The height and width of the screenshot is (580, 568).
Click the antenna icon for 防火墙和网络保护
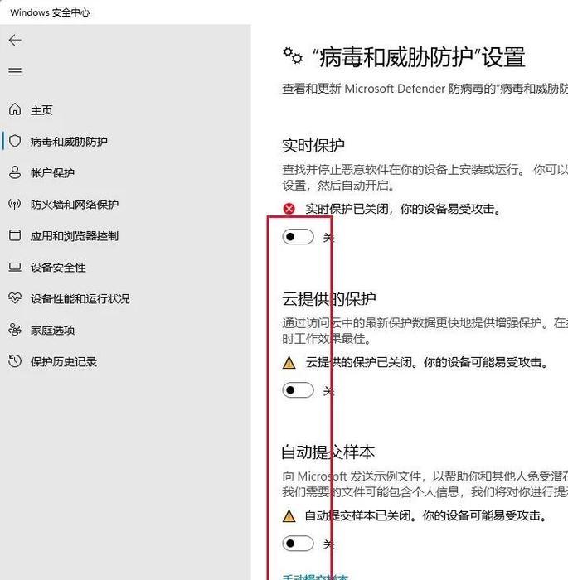click(x=15, y=204)
